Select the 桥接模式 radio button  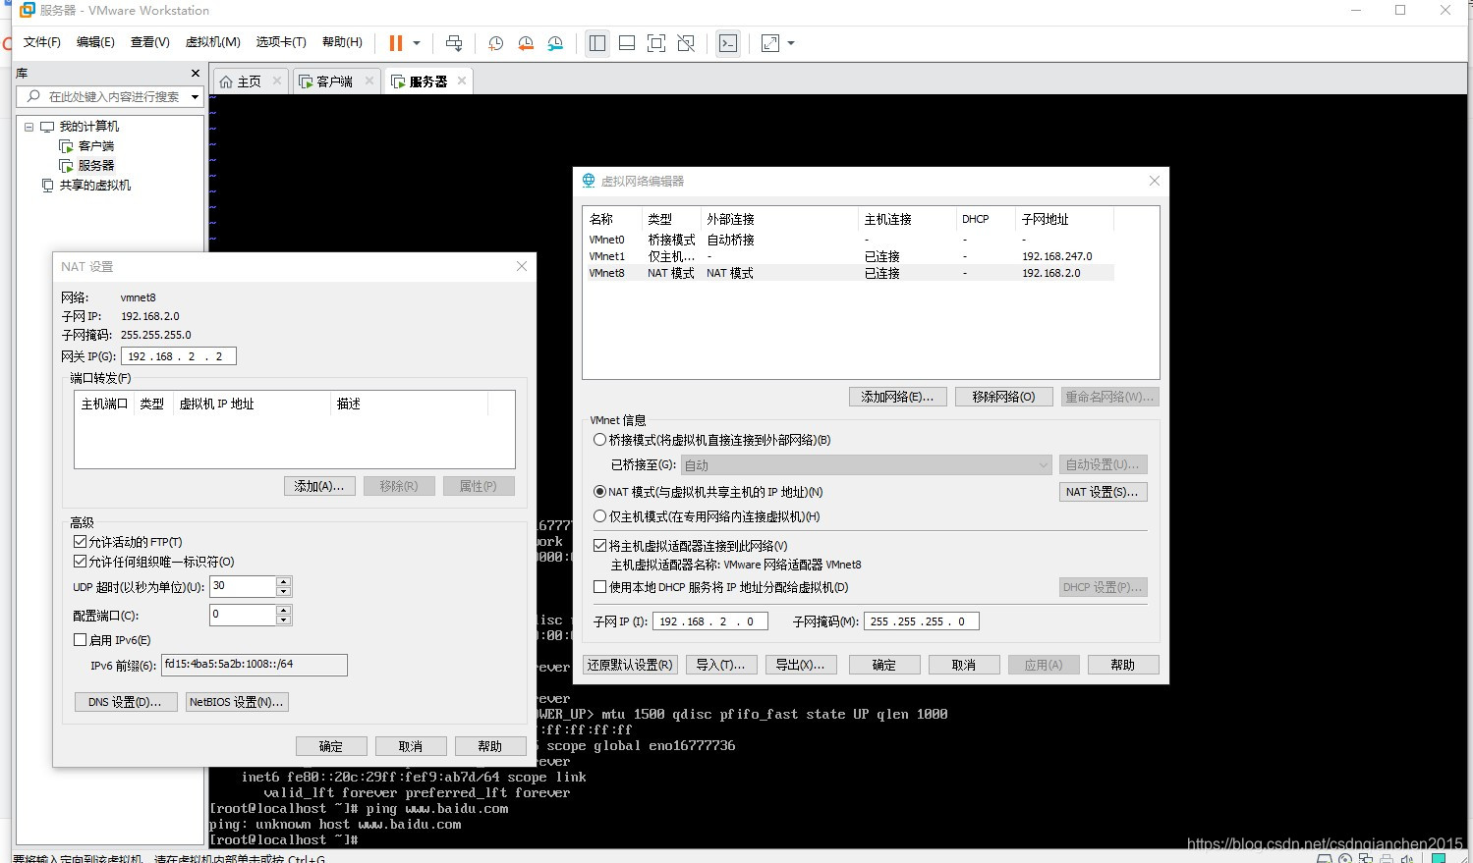coord(599,440)
